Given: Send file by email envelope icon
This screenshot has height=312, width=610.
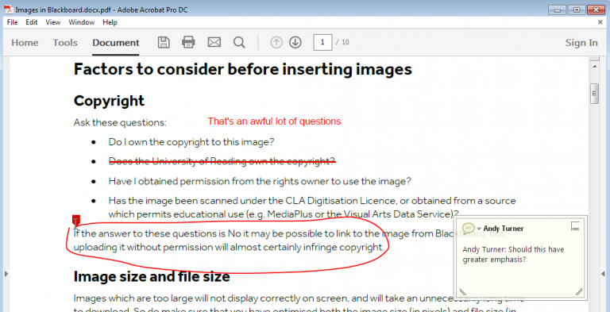Looking at the screenshot, I should [214, 42].
